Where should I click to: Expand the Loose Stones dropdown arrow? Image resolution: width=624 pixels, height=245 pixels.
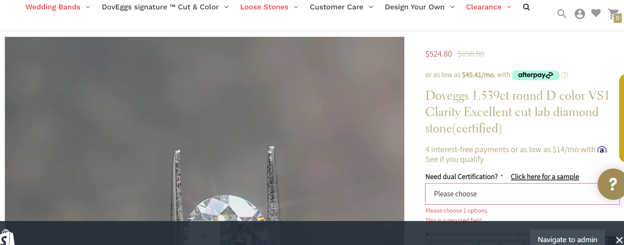click(x=296, y=7)
